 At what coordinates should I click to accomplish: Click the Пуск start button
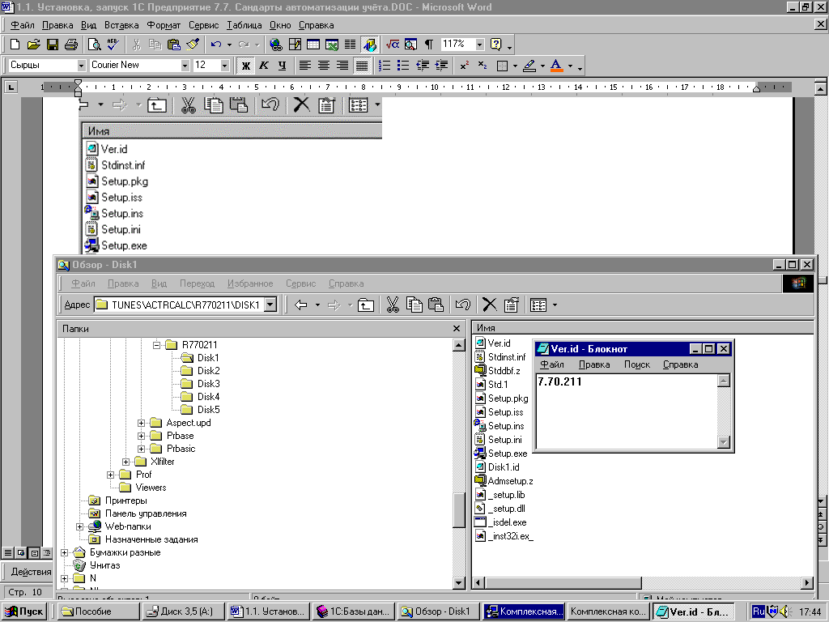pyautogui.click(x=23, y=611)
